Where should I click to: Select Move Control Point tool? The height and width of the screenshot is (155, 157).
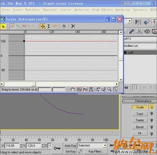pyautogui.click(x=43, y=27)
